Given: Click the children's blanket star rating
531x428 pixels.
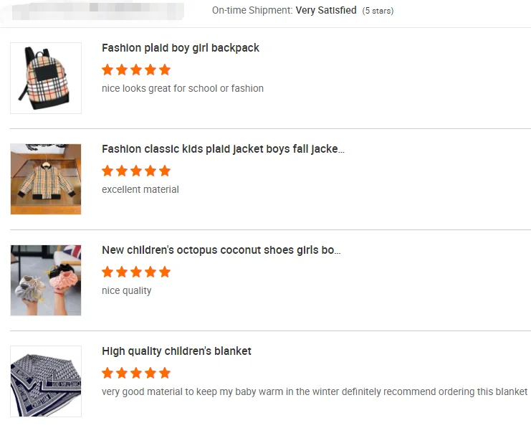Looking at the screenshot, I should coord(136,373).
